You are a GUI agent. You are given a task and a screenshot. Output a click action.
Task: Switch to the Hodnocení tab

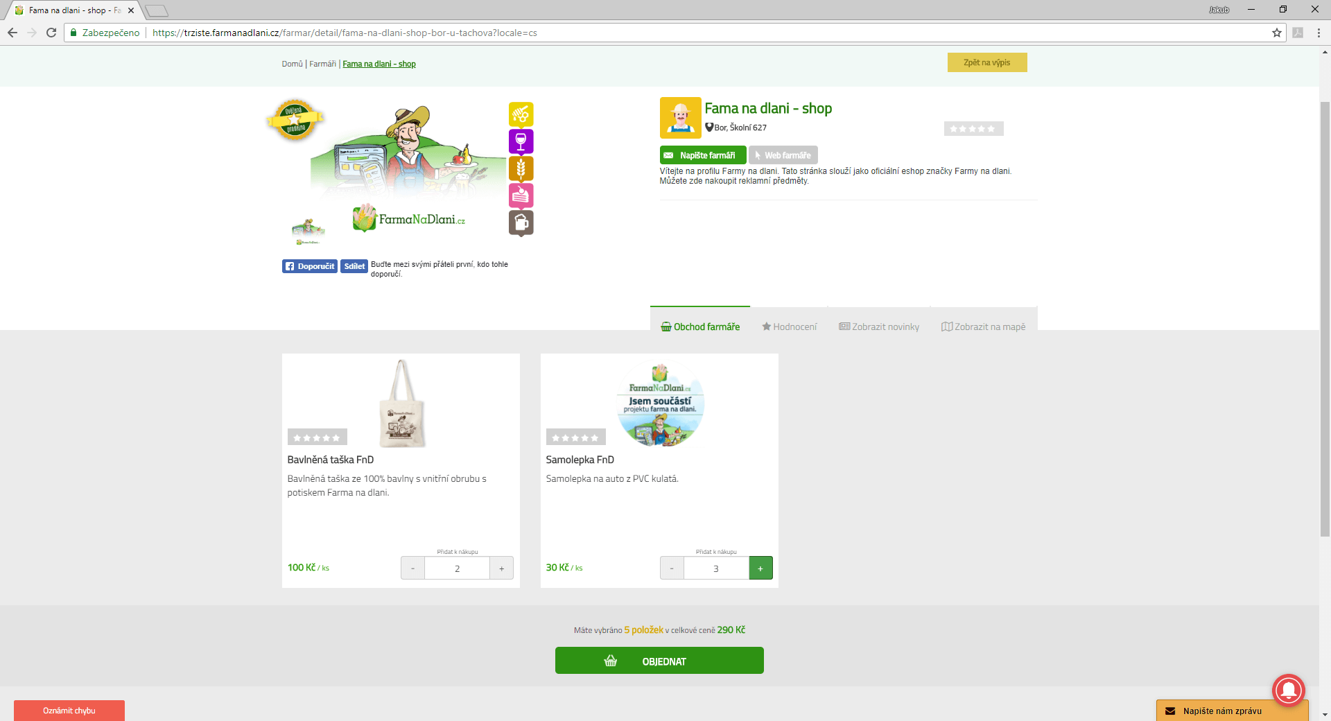pyautogui.click(x=789, y=327)
